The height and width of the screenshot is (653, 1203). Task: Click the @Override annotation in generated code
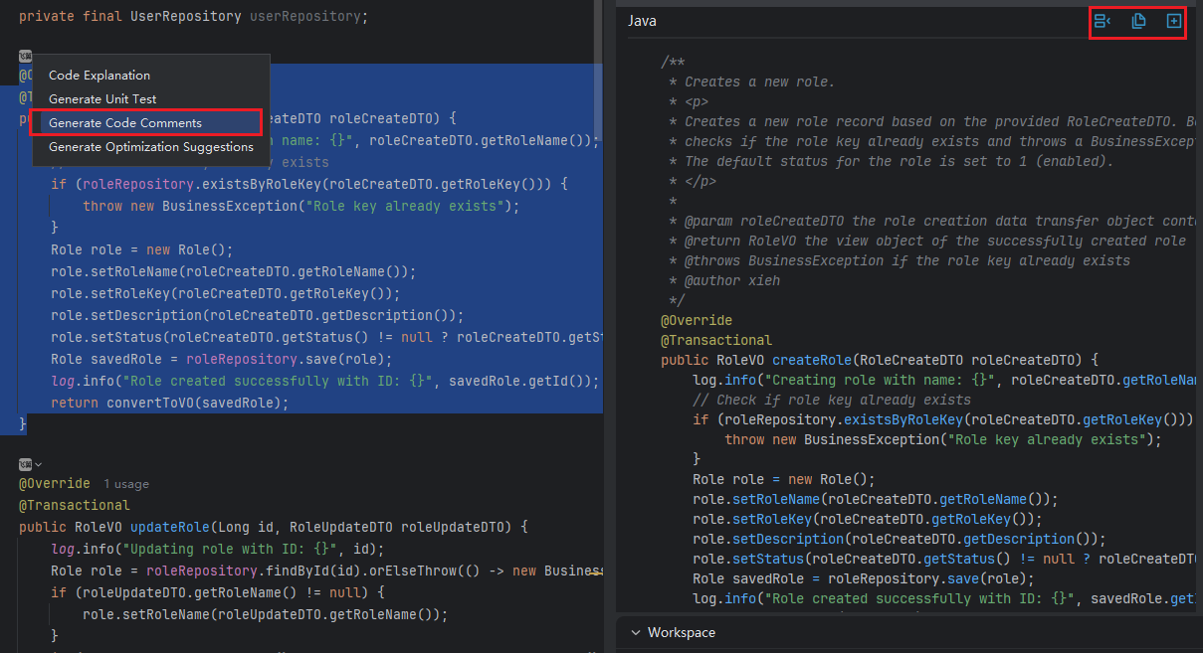coord(696,320)
